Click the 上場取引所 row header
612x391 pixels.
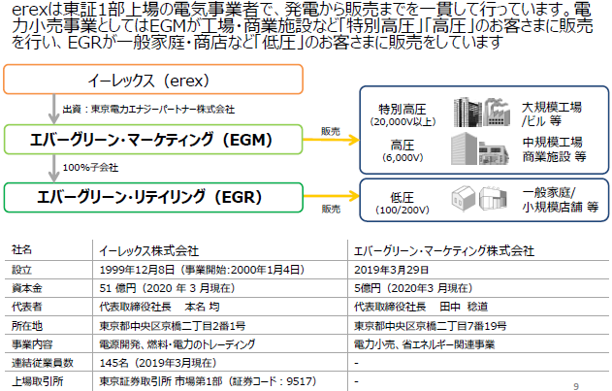click(38, 381)
